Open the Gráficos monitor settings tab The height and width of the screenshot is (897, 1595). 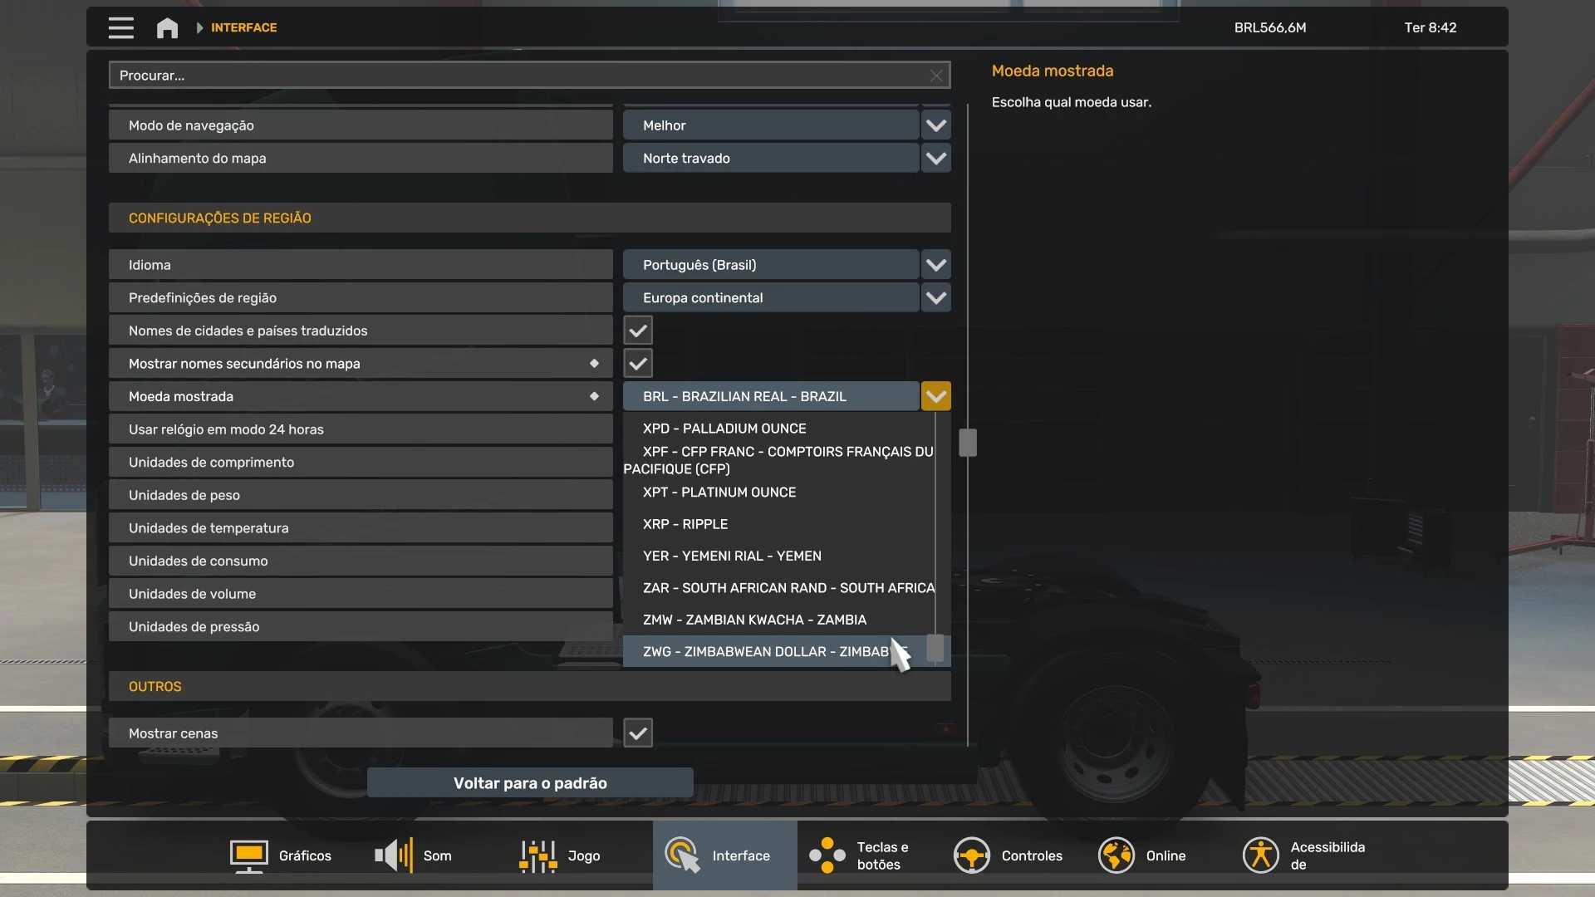(281, 855)
